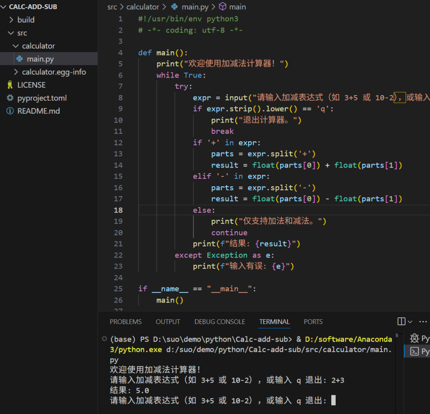This screenshot has width=430, height=414.
Task: Click the LICENSE key icon
Action: pos(10,85)
